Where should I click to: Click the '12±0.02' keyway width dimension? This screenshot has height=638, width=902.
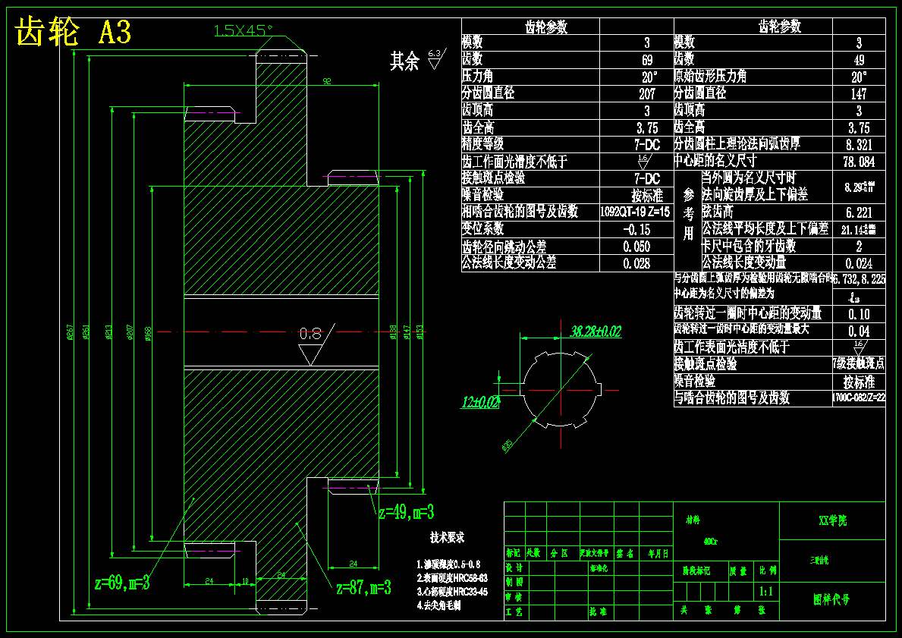click(480, 402)
